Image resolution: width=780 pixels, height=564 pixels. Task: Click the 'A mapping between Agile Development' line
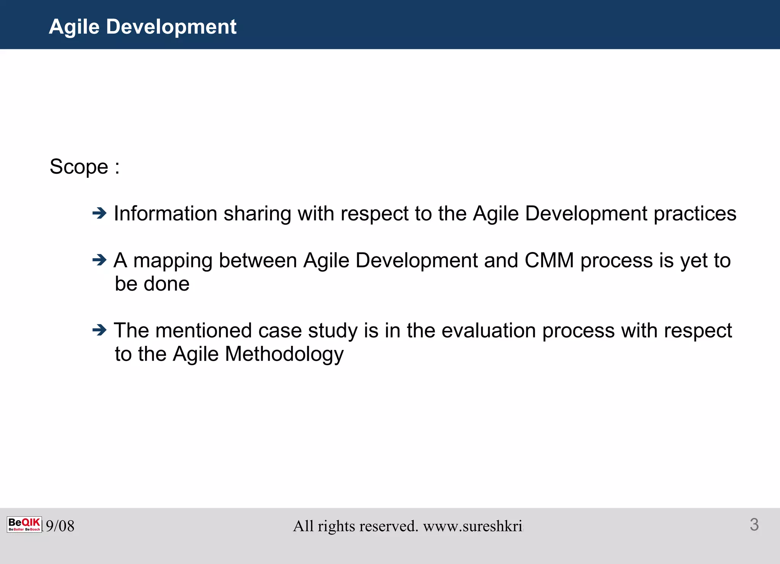pos(422,261)
